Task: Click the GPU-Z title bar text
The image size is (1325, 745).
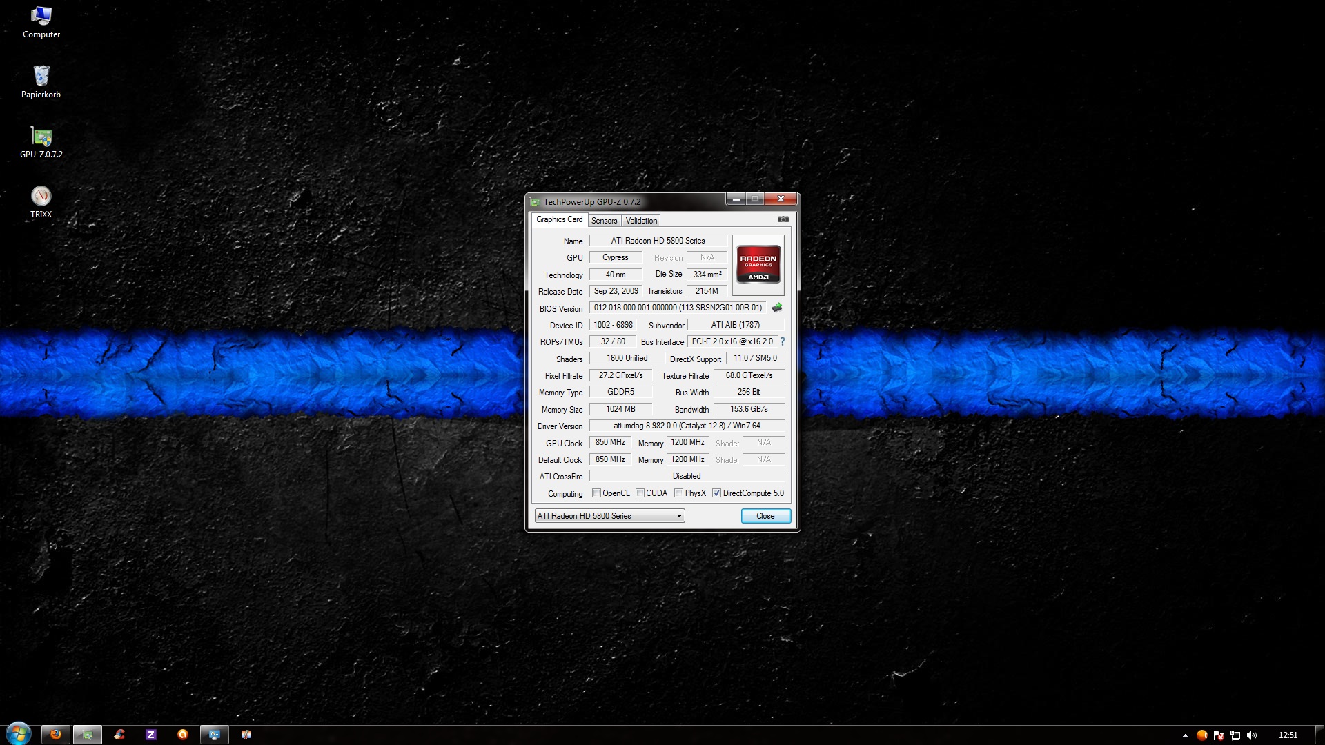Action: coord(592,202)
